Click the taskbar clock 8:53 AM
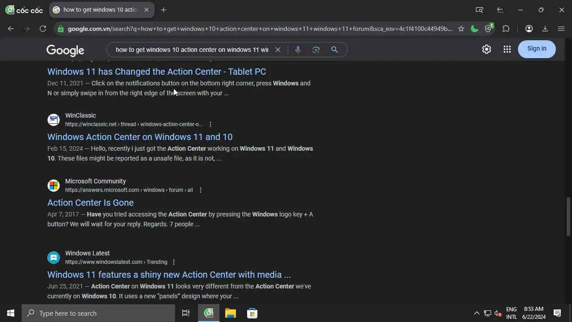The image size is (572, 322). coord(534,313)
